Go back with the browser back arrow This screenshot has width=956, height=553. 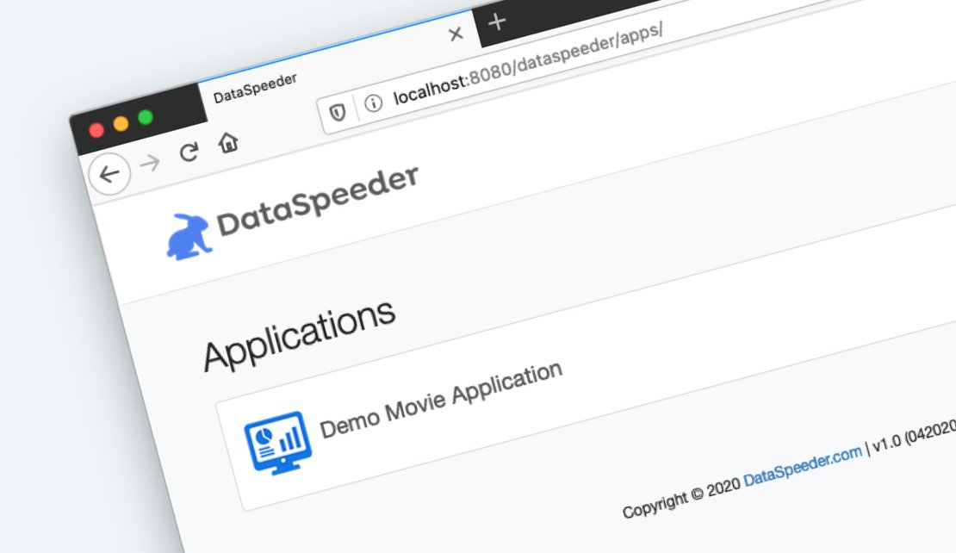tap(109, 174)
